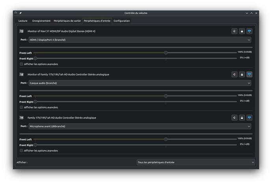Pin the window using title bar pin icon

(20, 13)
